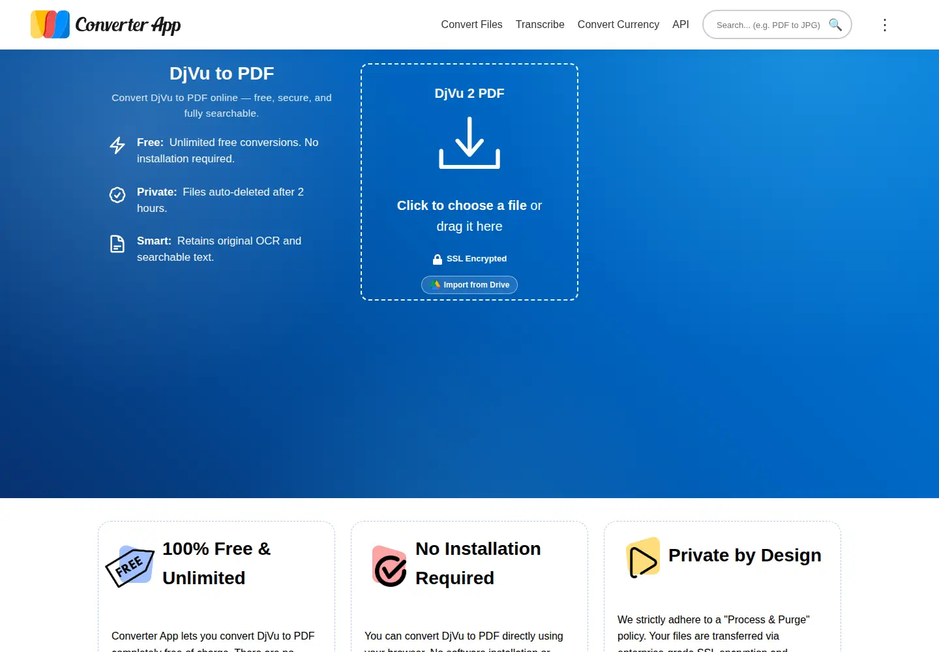This screenshot has height=652, width=939.
Task: Click the document Smart icon
Action: (x=117, y=244)
